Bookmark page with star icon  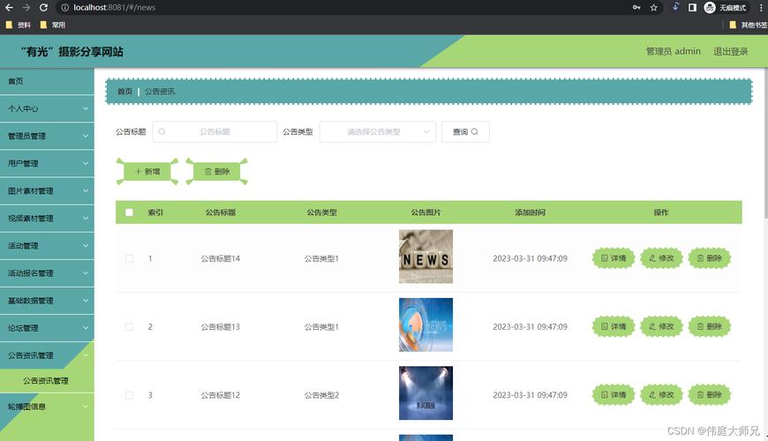pos(653,7)
